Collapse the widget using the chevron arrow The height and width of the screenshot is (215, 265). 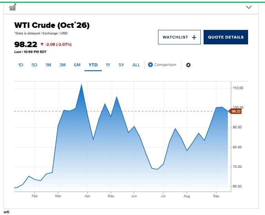(x=248, y=7)
